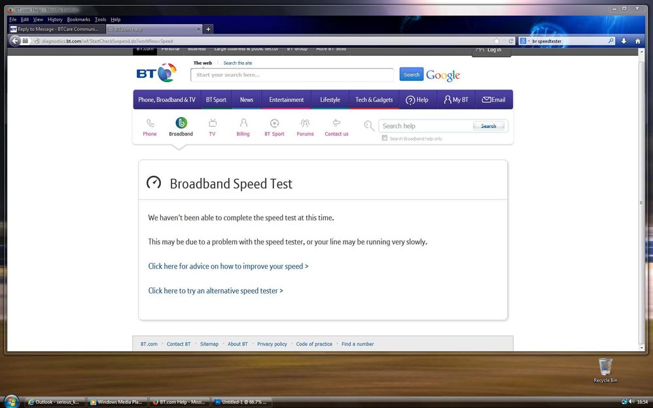653x408 pixels.
Task: Click the Search help input field
Action: [425, 126]
